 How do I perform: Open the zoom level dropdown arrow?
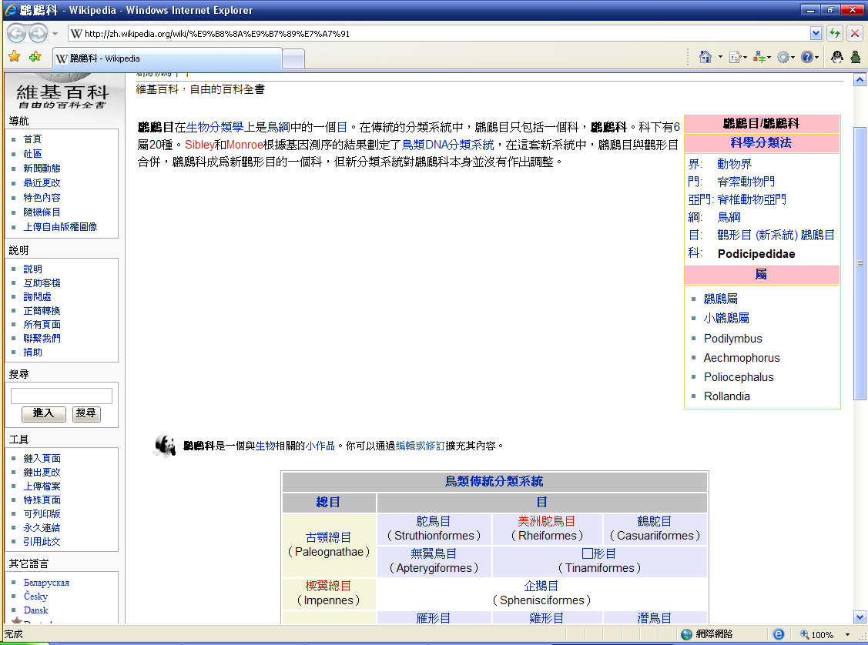coord(848,635)
